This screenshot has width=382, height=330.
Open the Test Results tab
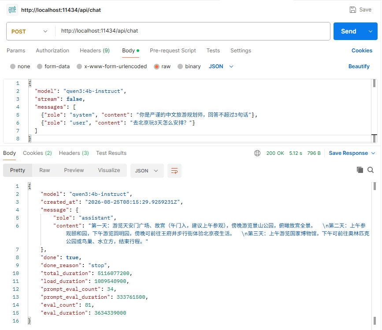tap(111, 153)
